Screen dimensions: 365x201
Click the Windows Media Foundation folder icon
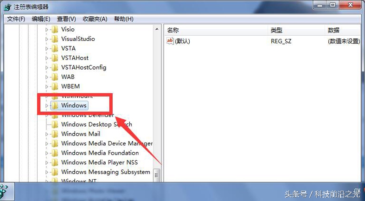(55, 153)
